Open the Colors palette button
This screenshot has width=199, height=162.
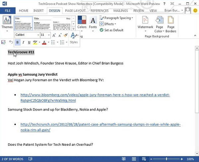click(x=82, y=24)
